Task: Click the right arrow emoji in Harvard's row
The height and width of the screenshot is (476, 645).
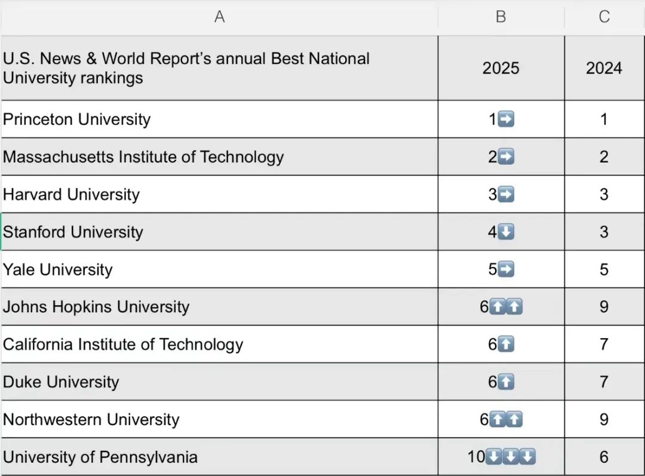Action: pyautogui.click(x=506, y=195)
